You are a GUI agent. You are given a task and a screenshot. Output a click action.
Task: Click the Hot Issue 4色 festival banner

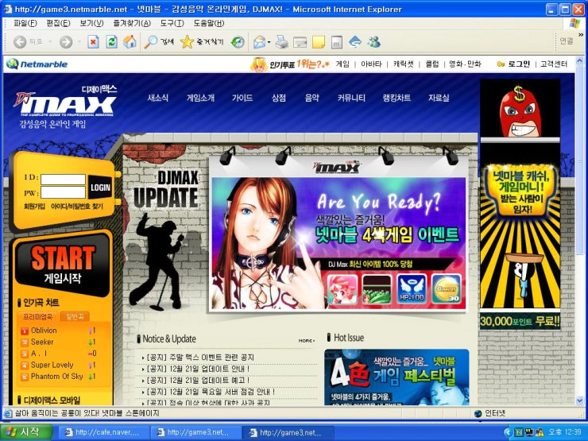tap(397, 377)
